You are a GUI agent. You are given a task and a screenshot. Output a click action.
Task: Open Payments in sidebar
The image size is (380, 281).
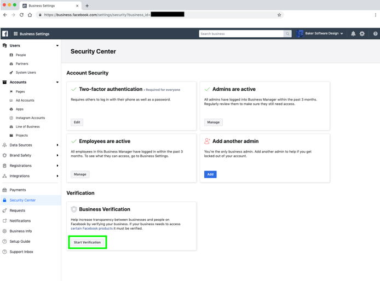coord(18,190)
